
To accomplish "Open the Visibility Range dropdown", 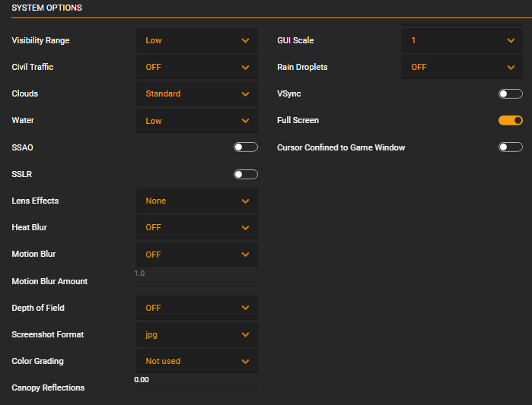I will pos(197,40).
